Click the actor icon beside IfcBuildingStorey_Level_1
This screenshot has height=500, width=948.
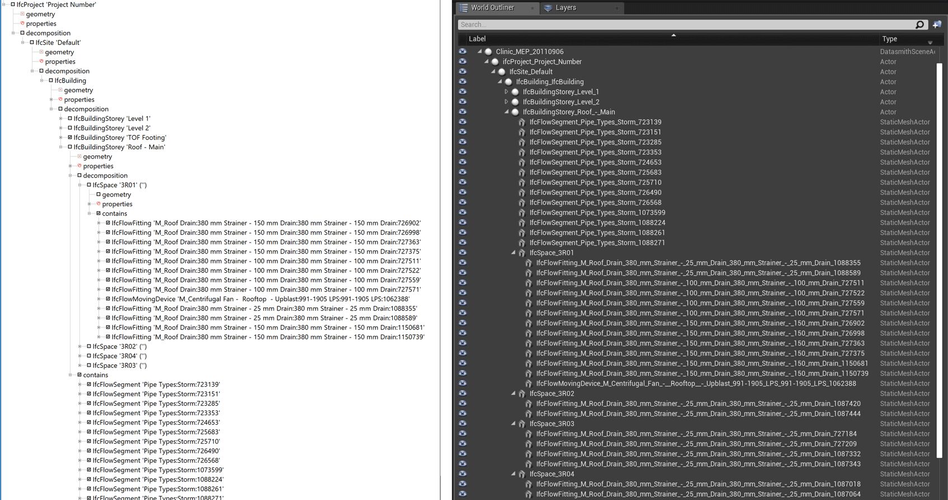[515, 92]
